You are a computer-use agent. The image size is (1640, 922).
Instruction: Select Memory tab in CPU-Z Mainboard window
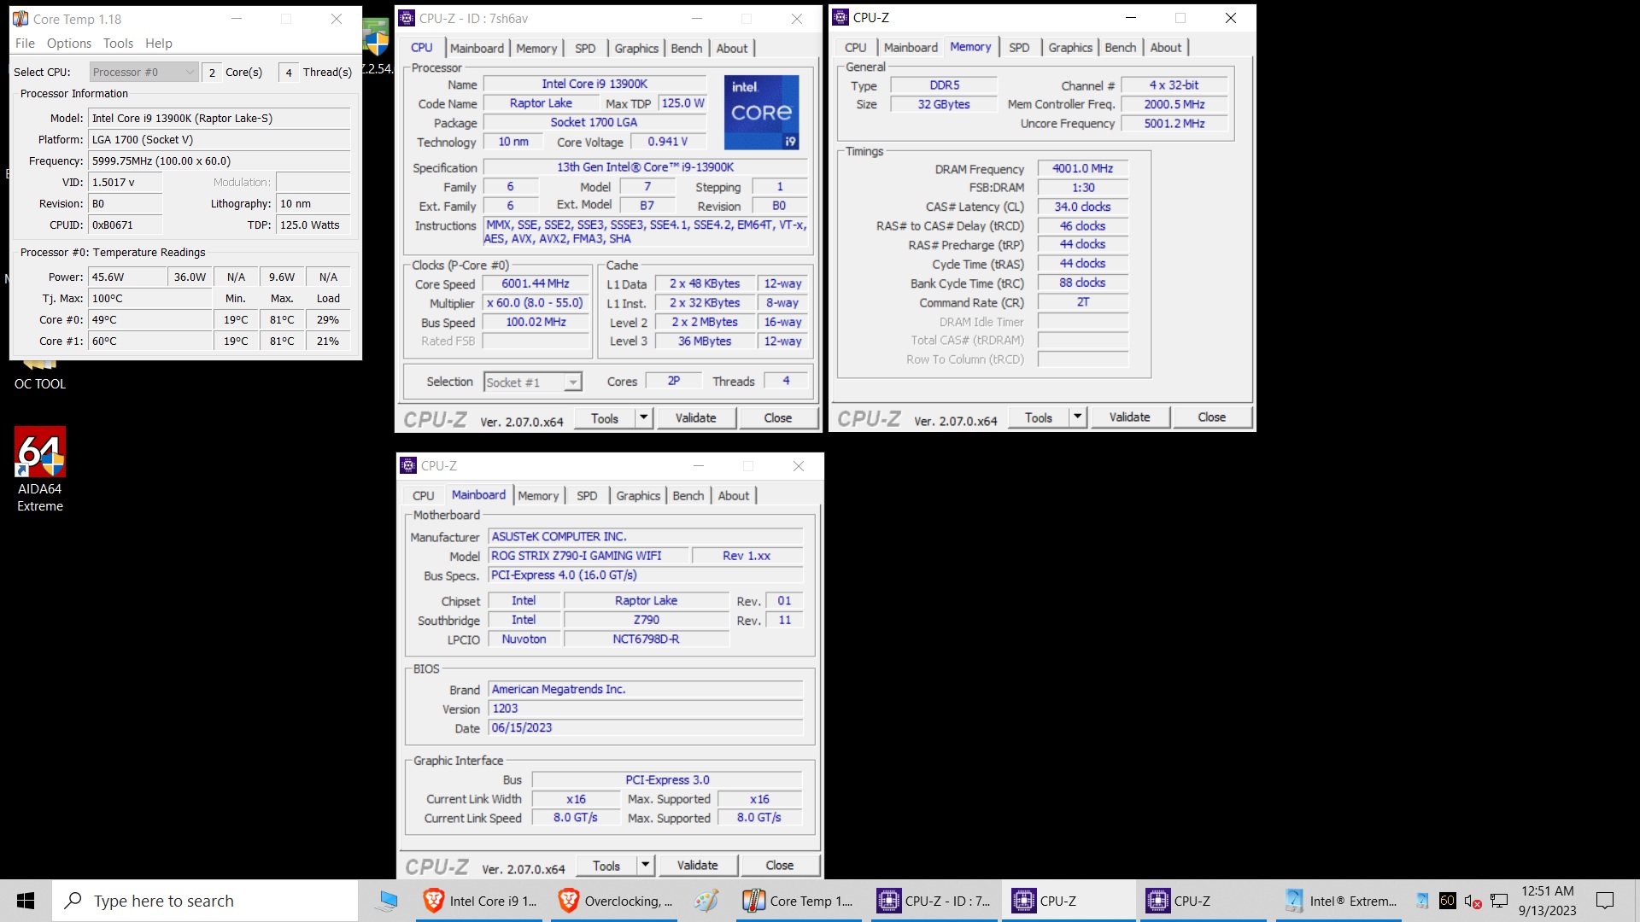click(537, 496)
